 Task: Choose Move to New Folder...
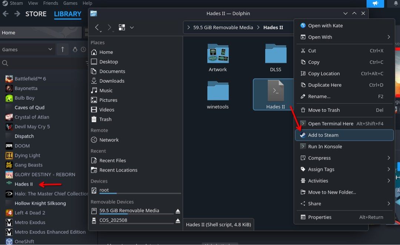[x=344, y=192]
